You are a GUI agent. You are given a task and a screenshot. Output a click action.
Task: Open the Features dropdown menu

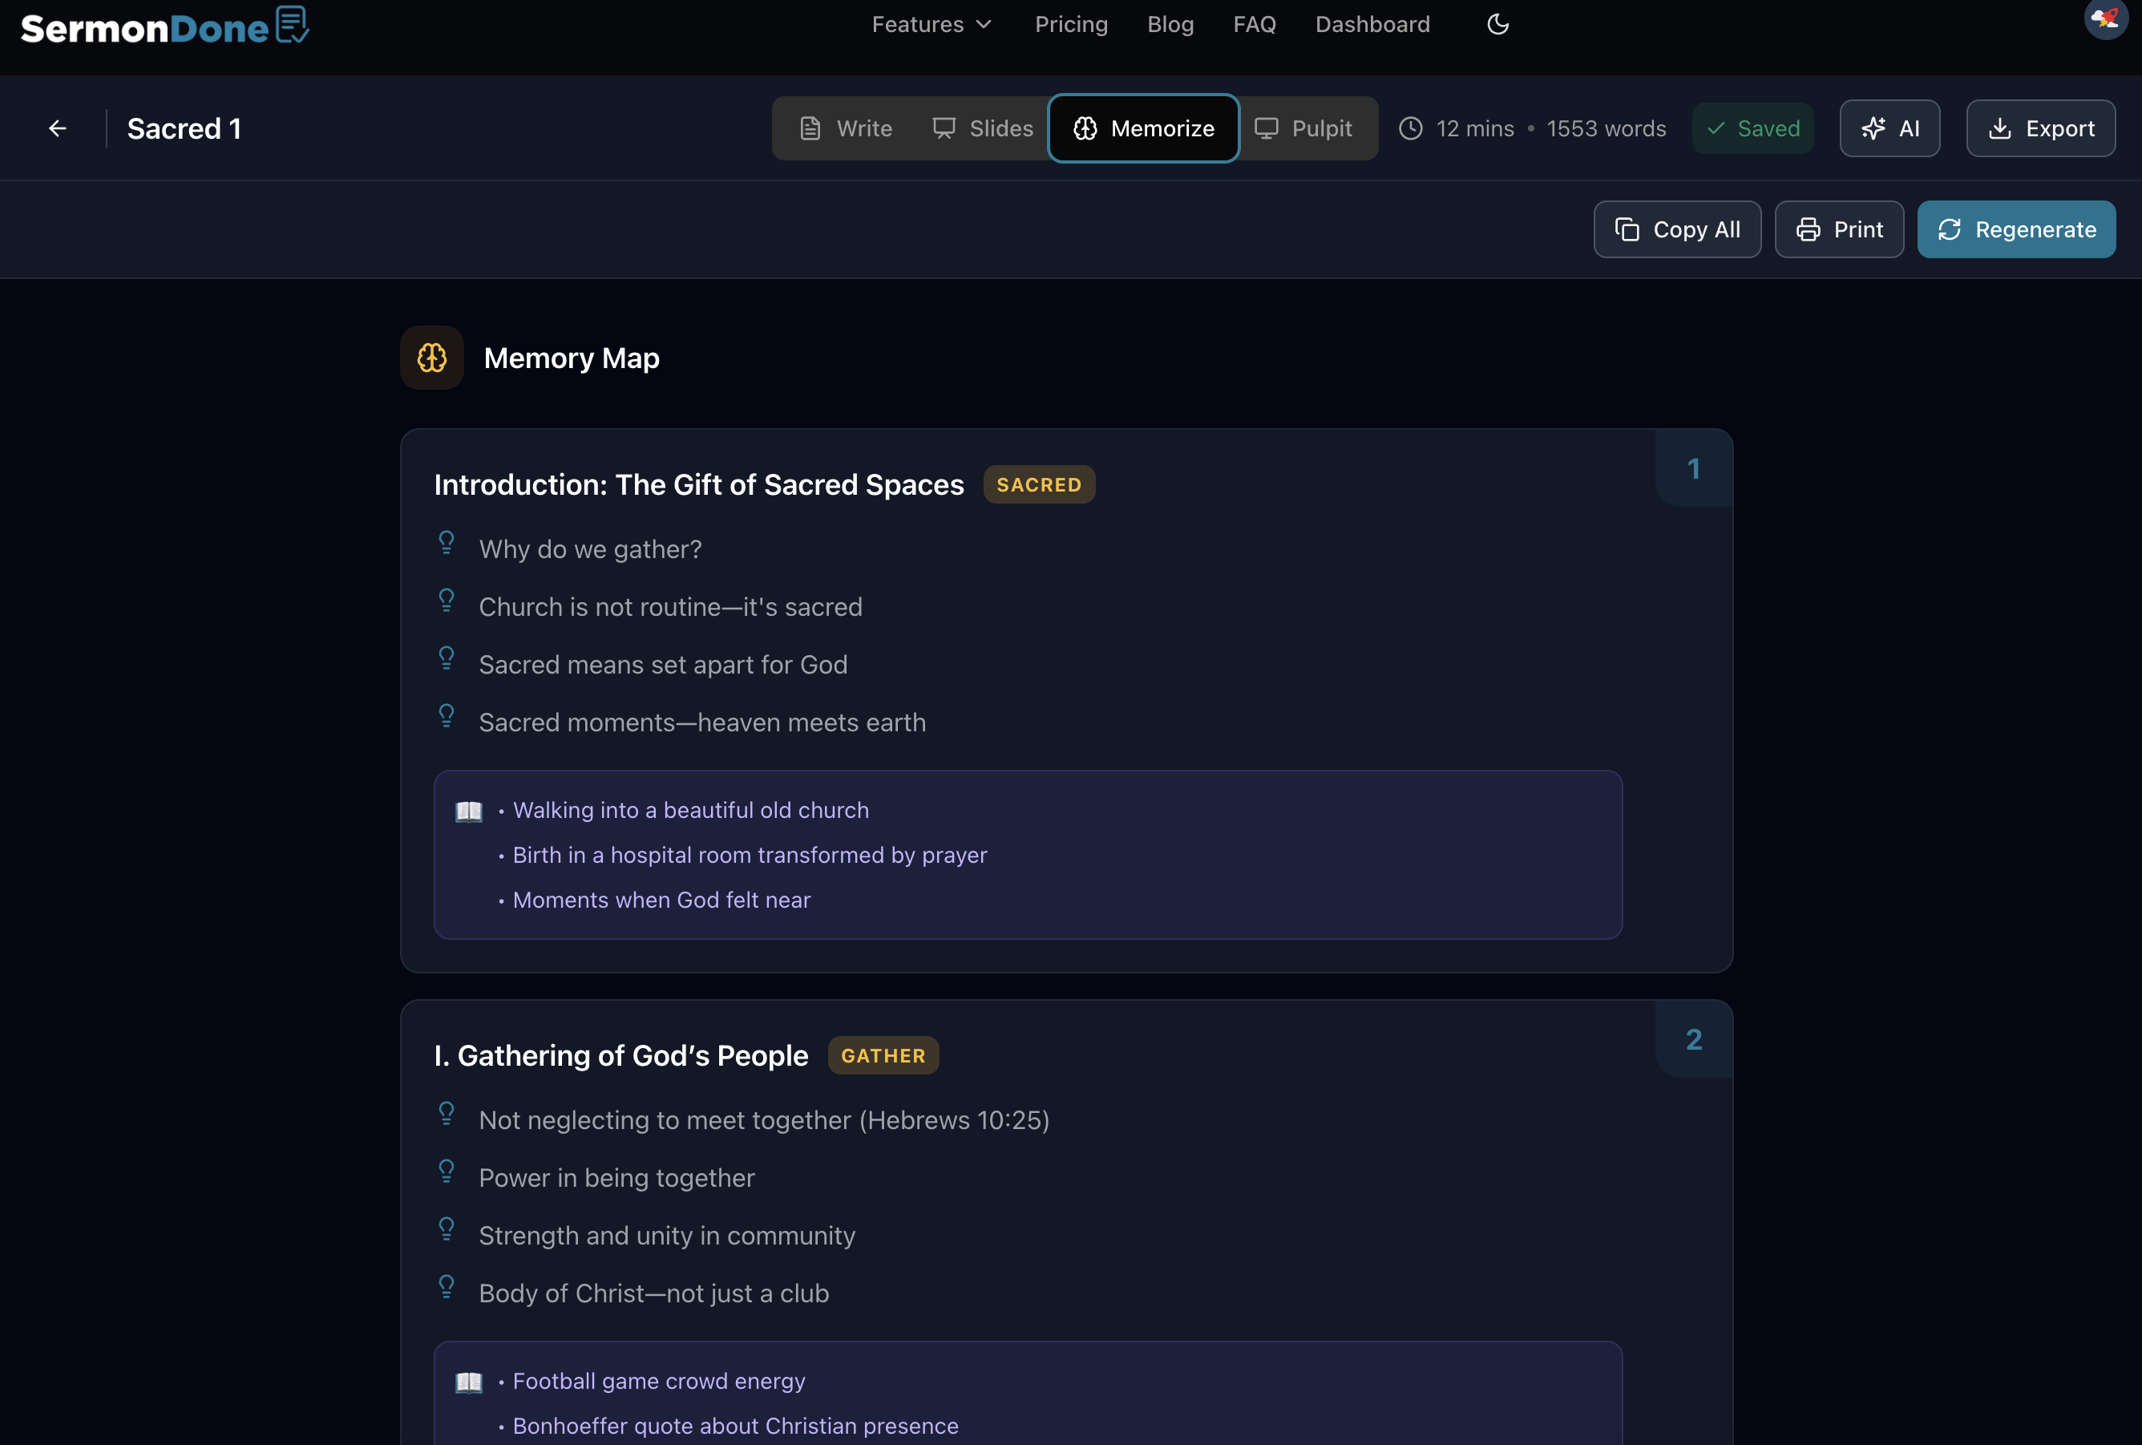(931, 24)
